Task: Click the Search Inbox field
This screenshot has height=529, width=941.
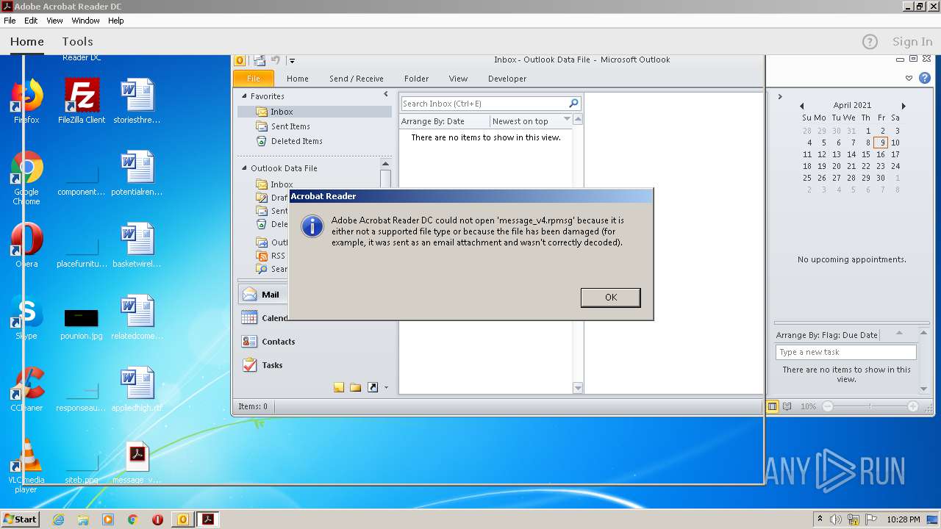Action: click(x=484, y=104)
